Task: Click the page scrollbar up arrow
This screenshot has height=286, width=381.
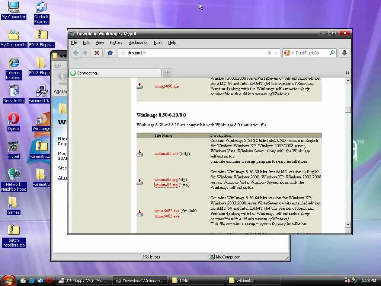Action: tap(348, 80)
